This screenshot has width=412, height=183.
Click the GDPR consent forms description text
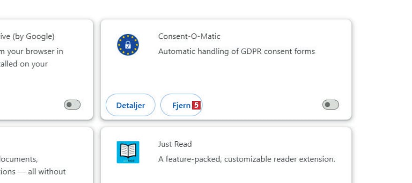(236, 51)
